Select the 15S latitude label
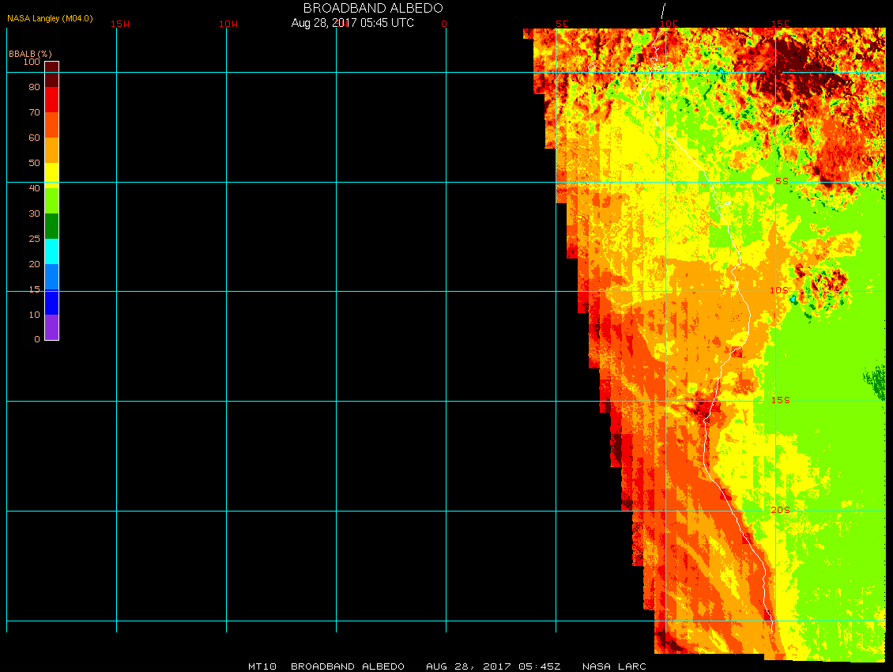The width and height of the screenshot is (893, 672). 780,400
